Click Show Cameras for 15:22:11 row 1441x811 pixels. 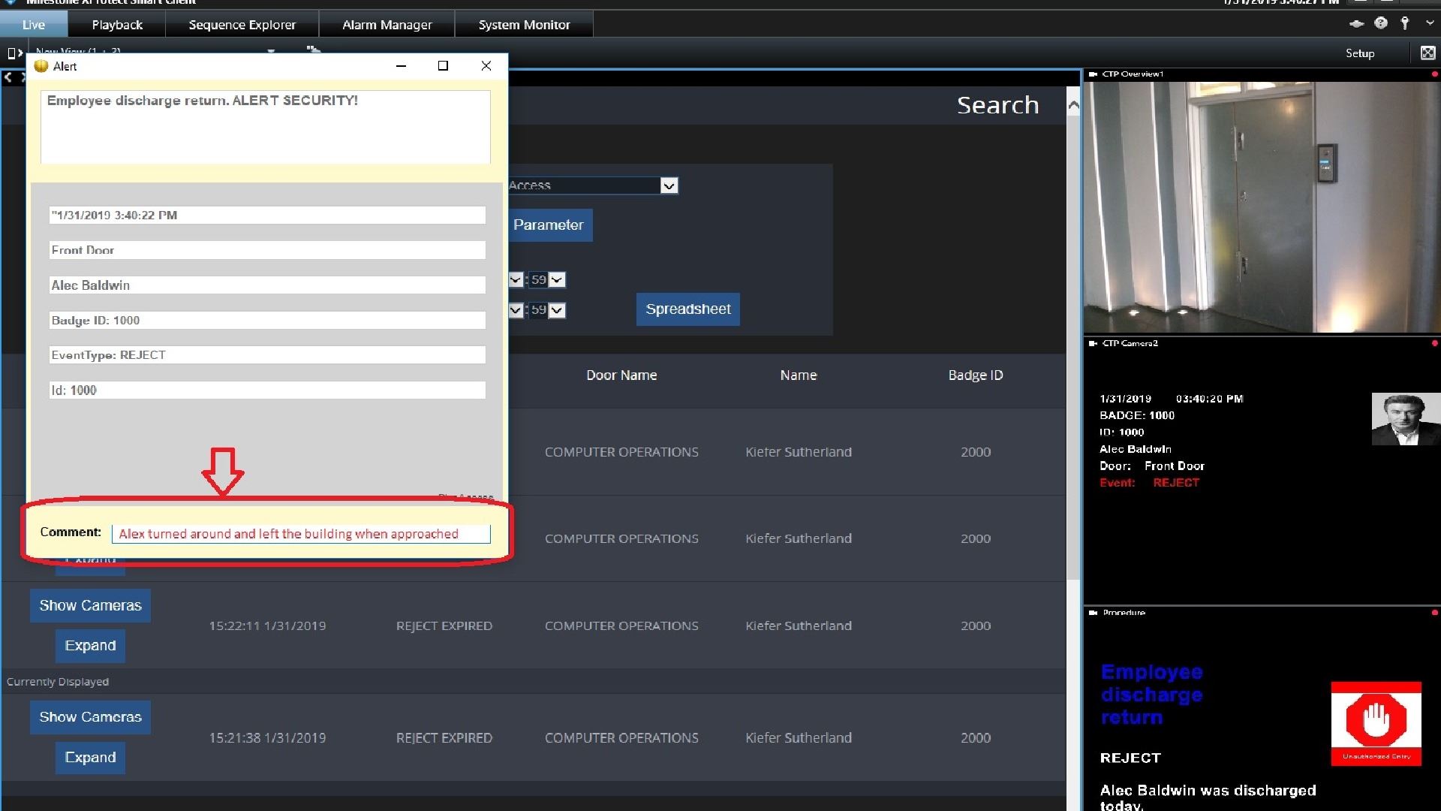[x=90, y=605]
